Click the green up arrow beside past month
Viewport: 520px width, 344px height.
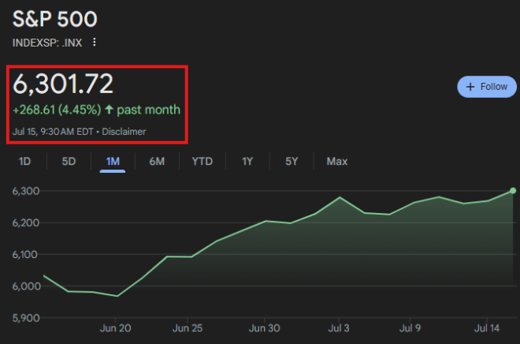point(109,110)
